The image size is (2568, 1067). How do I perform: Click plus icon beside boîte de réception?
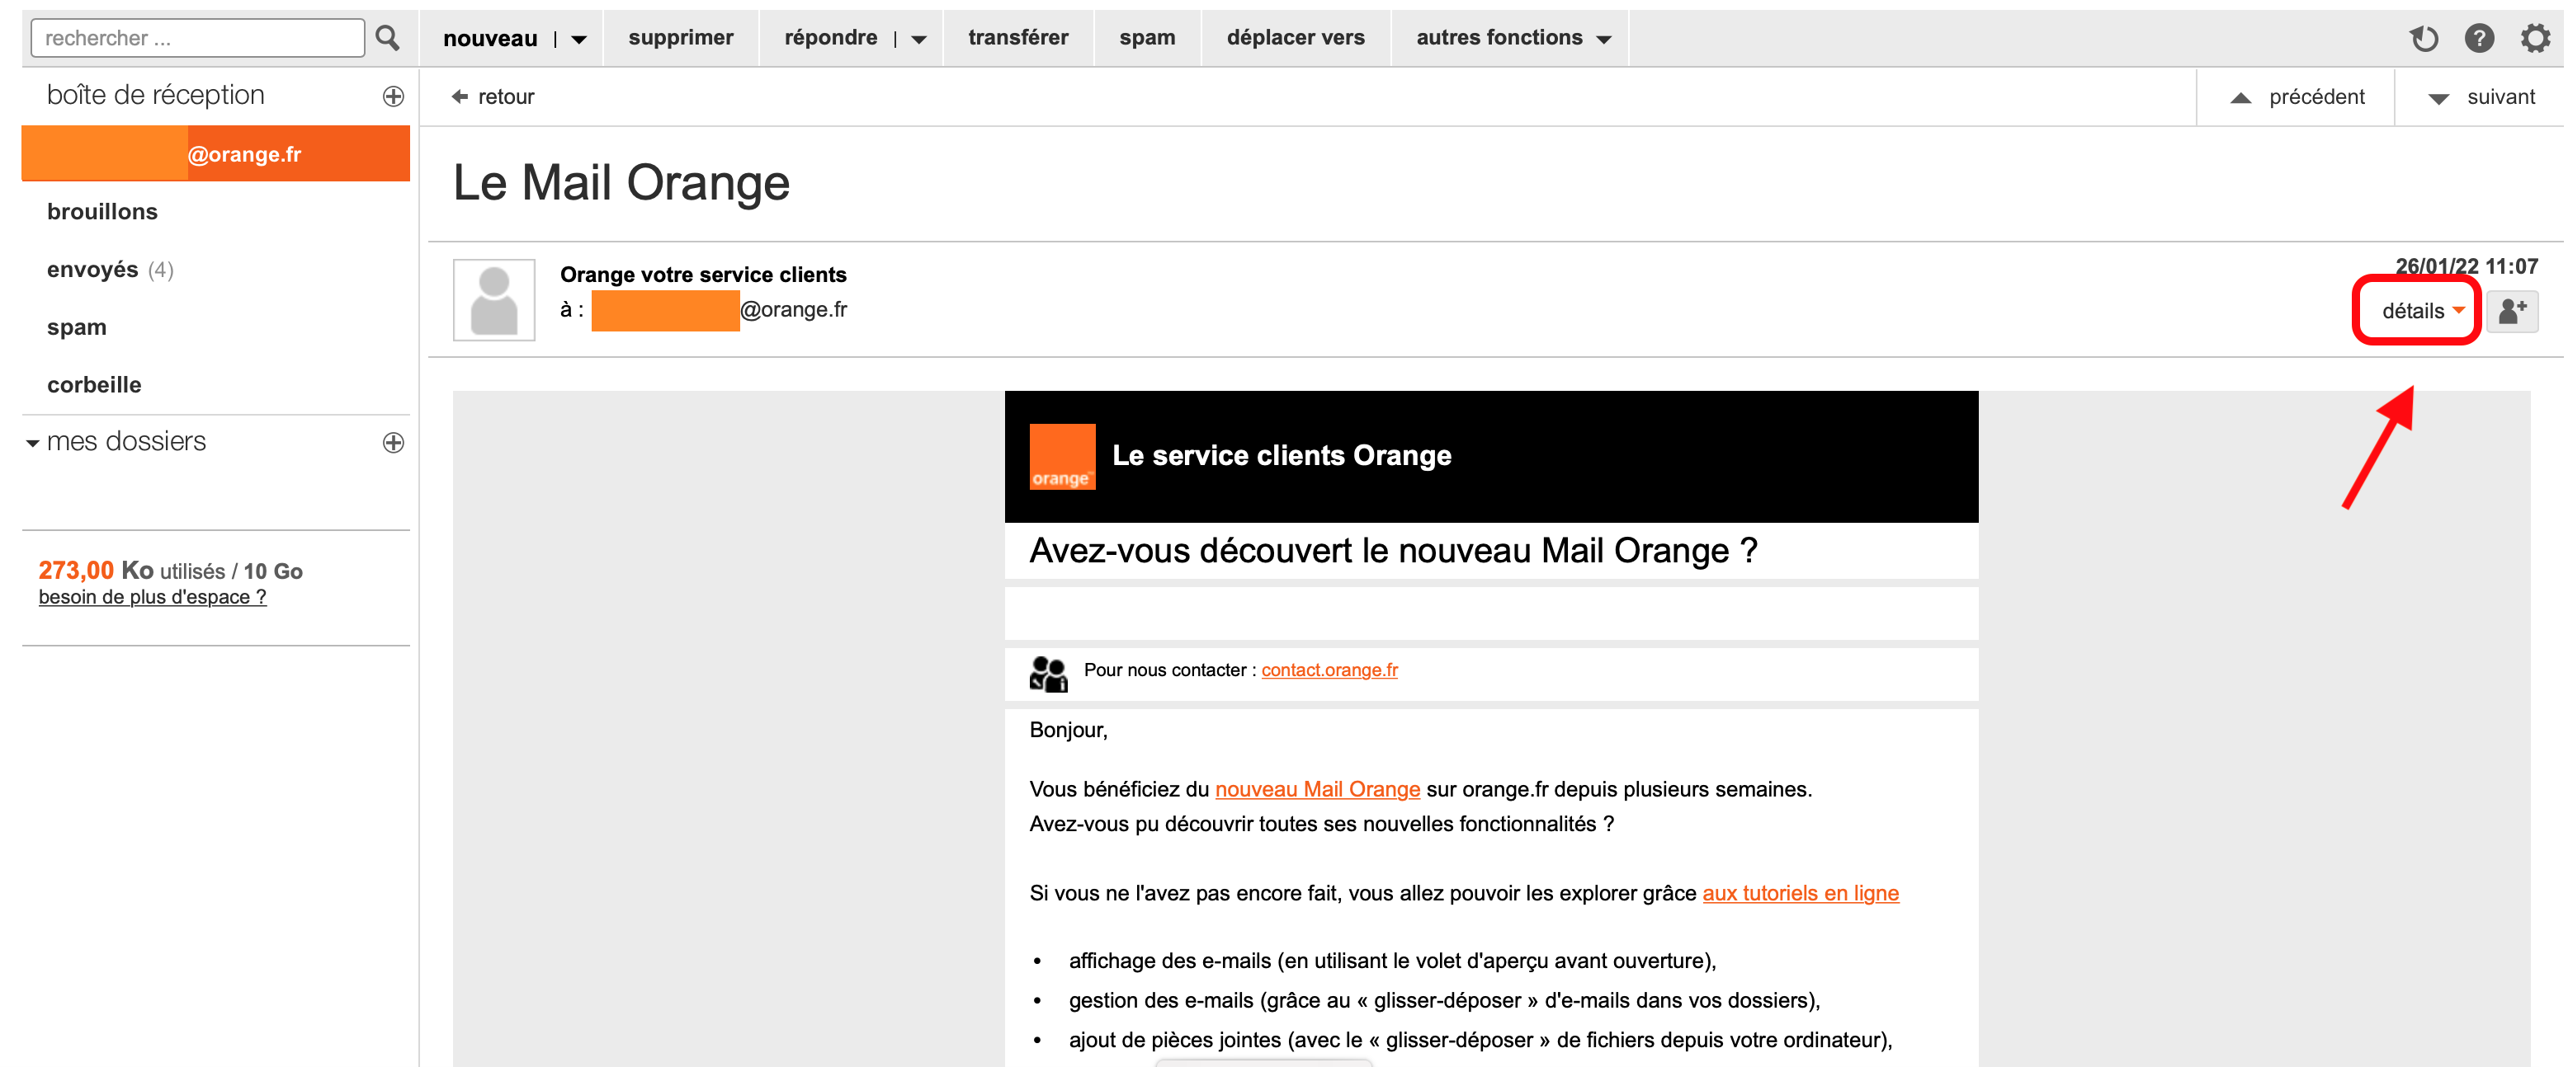tap(394, 96)
